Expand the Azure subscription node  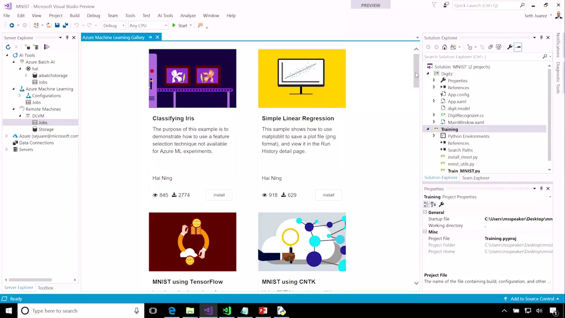click(7, 136)
